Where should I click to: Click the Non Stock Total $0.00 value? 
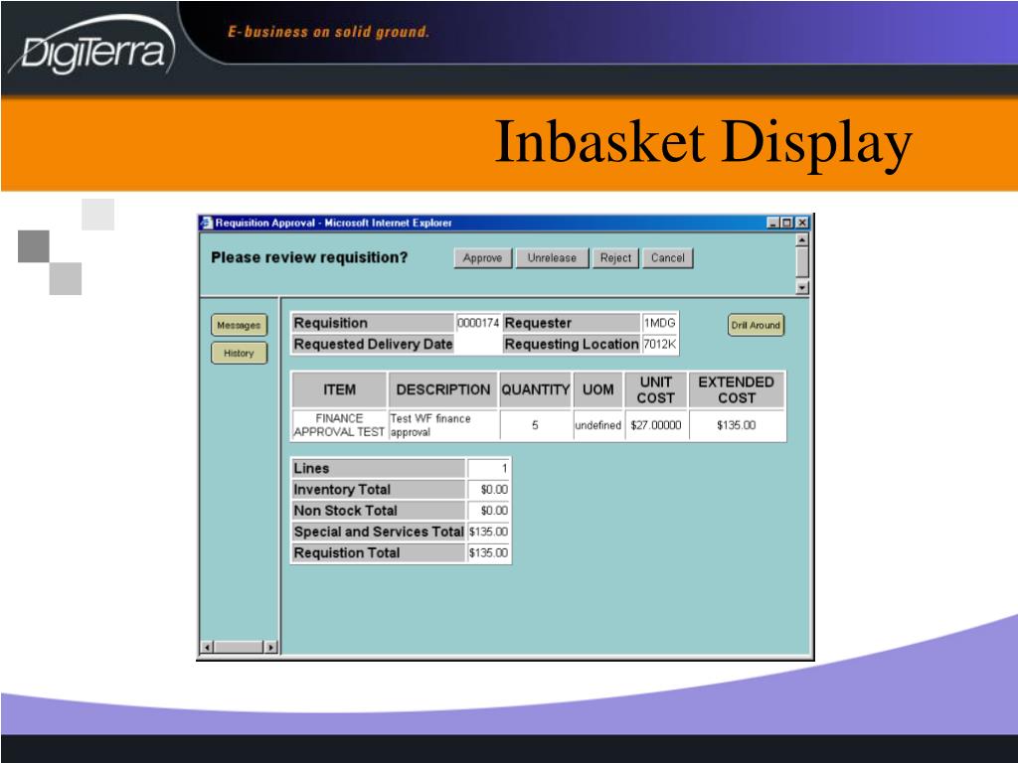coord(488,510)
